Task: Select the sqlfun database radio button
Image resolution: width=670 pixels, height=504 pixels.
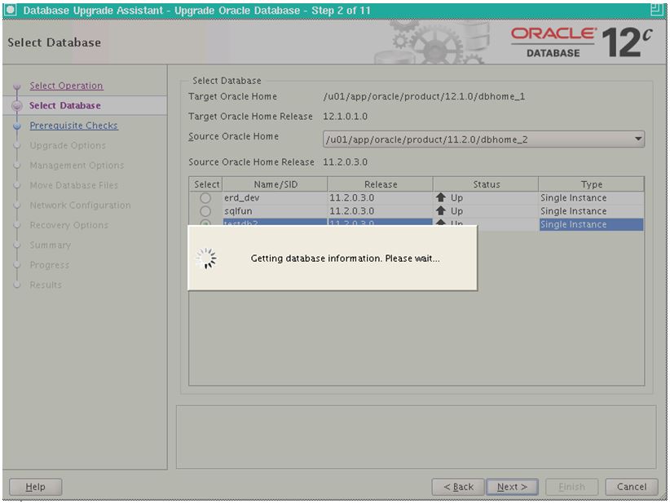Action: tap(205, 211)
